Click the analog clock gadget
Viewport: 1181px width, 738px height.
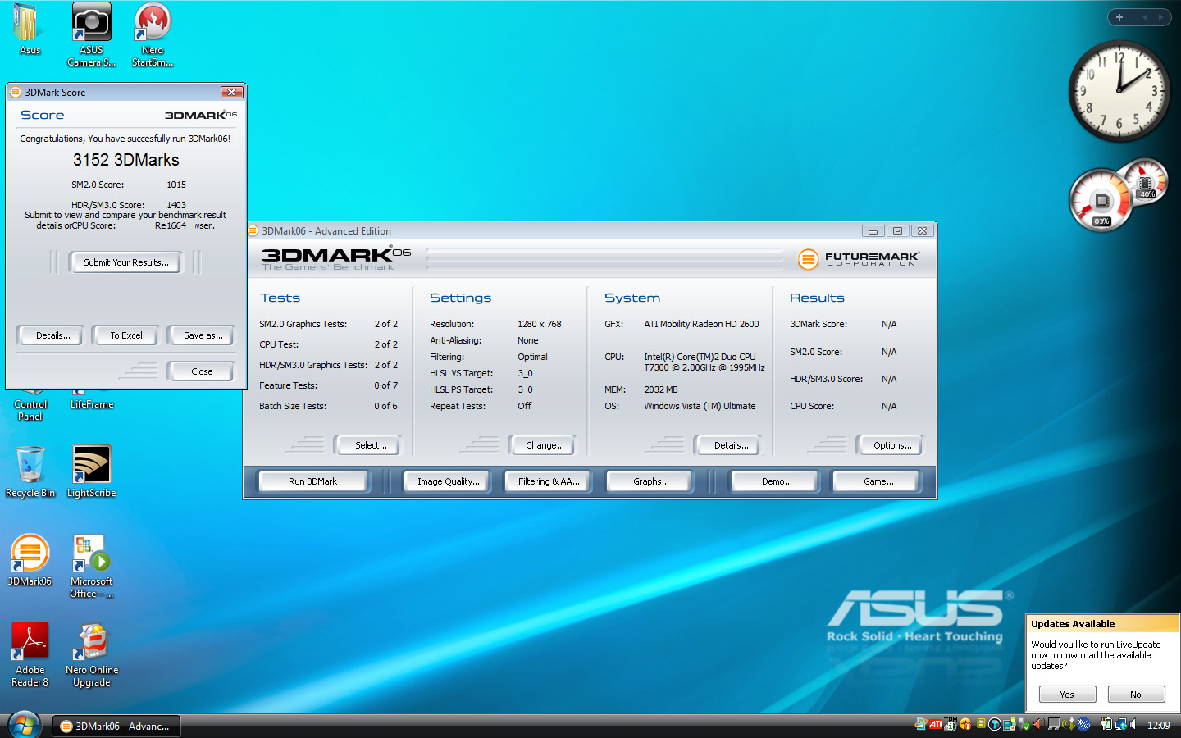(1119, 90)
